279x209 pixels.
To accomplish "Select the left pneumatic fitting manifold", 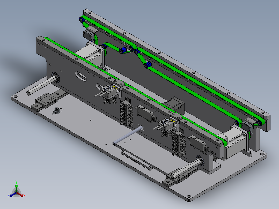I will 127,113.
